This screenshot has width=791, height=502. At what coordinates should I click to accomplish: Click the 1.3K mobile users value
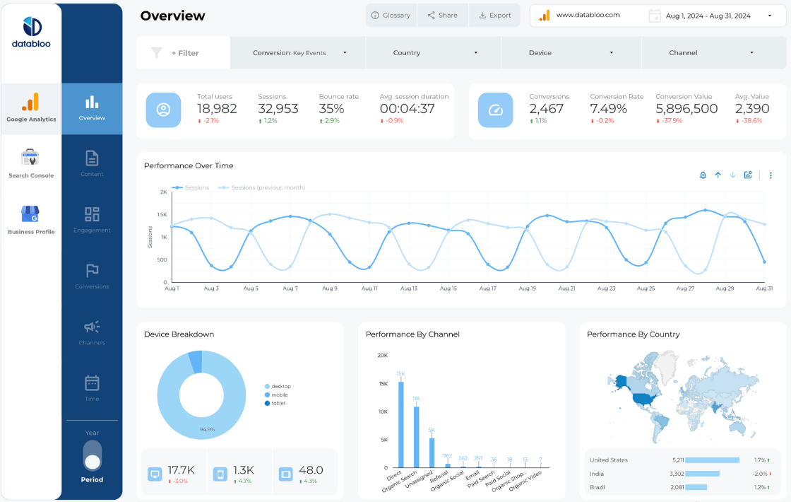244,470
